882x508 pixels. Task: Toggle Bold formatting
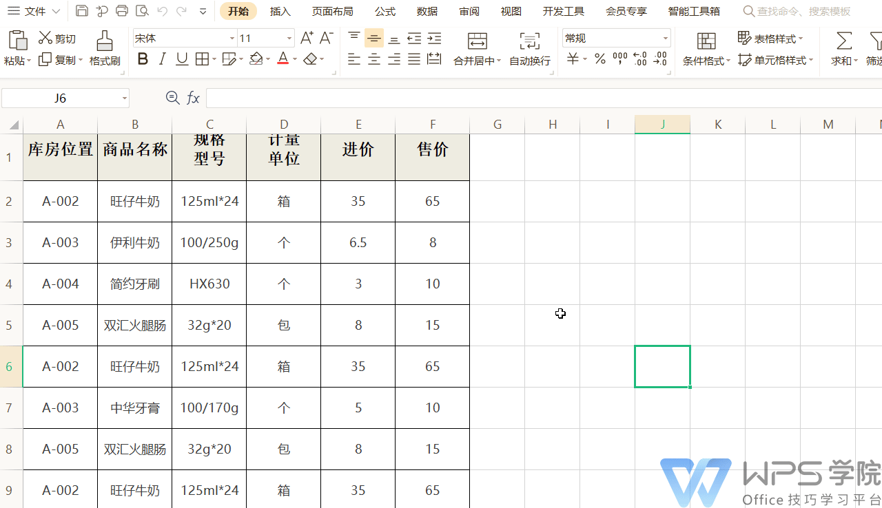(x=143, y=59)
